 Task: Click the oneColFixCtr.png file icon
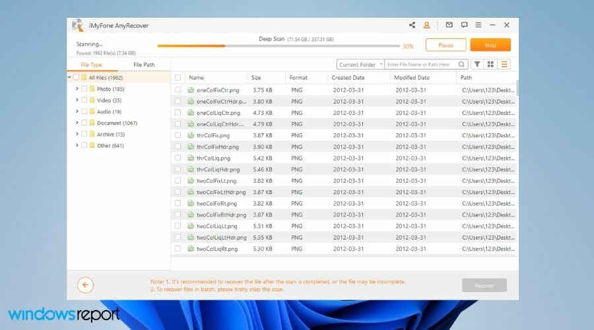click(191, 90)
